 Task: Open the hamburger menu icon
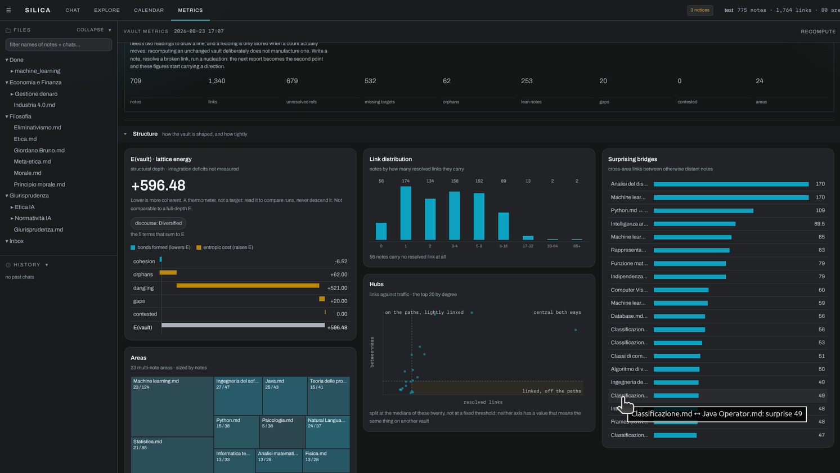coord(8,10)
